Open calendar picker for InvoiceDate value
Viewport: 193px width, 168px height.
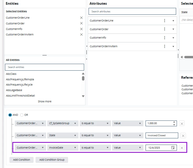173,148
